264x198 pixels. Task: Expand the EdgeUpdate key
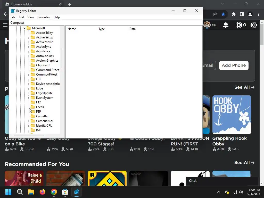[28, 93]
